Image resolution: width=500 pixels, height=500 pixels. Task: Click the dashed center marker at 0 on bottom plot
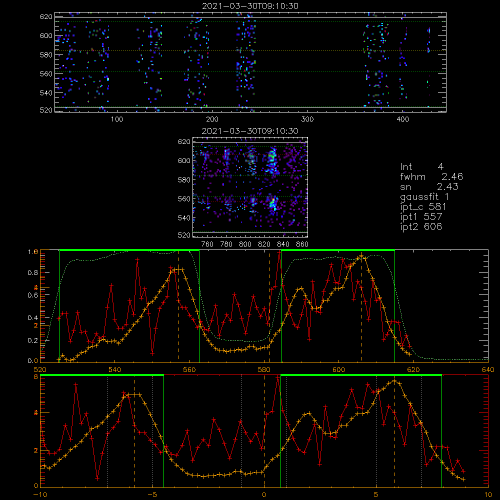(264, 431)
